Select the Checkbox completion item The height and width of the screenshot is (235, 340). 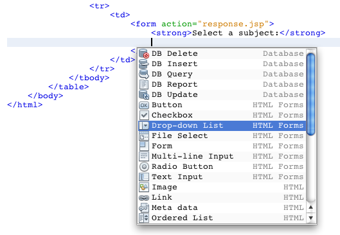coord(222,115)
